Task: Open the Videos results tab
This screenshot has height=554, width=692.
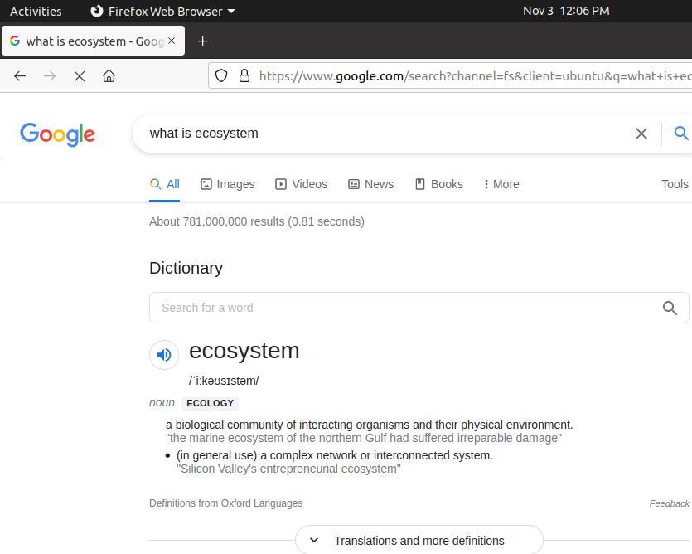Action: click(x=302, y=184)
